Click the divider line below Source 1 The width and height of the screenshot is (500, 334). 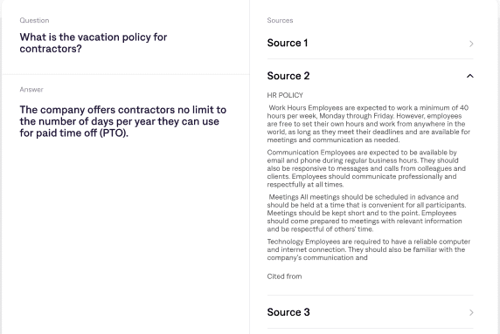click(x=371, y=58)
